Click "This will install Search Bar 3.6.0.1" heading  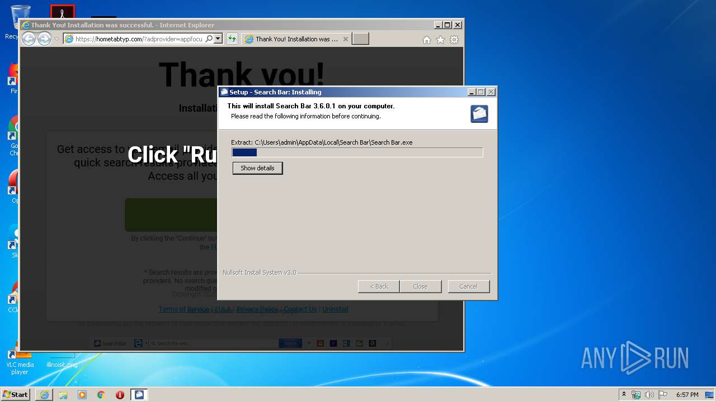pyautogui.click(x=311, y=106)
